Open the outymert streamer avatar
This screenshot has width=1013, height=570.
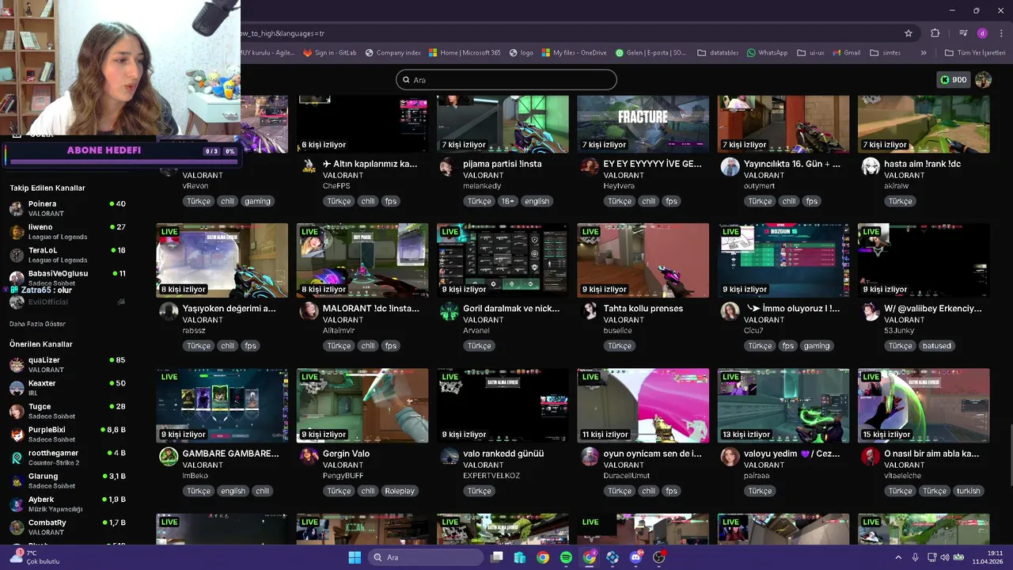point(730,166)
